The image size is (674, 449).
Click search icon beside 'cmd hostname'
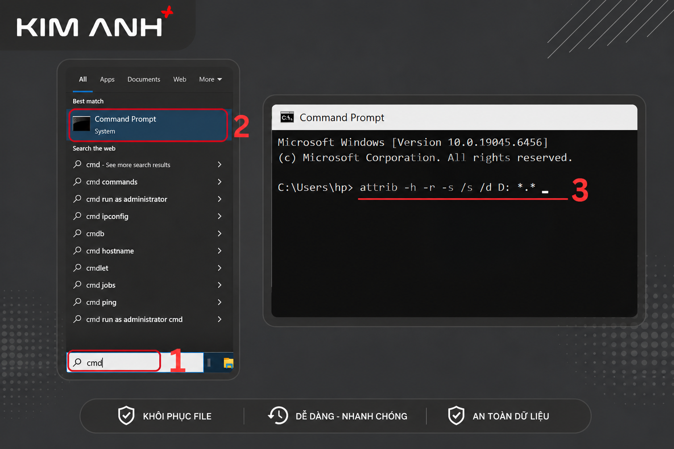(x=78, y=250)
